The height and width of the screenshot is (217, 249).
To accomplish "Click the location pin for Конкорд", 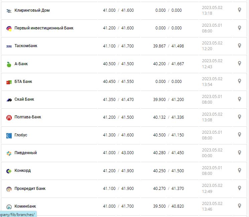I will coord(239,170).
